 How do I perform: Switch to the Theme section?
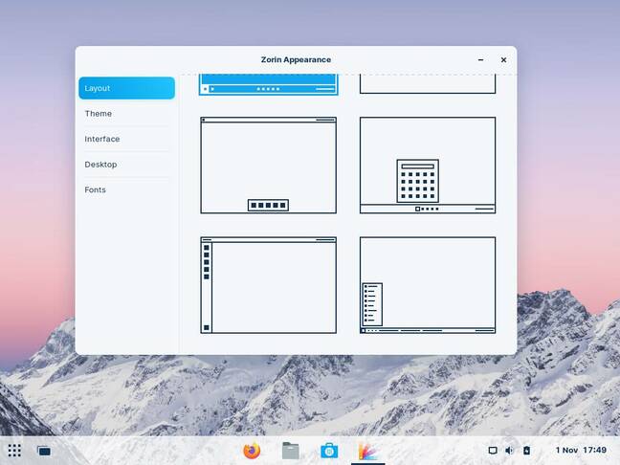click(126, 114)
